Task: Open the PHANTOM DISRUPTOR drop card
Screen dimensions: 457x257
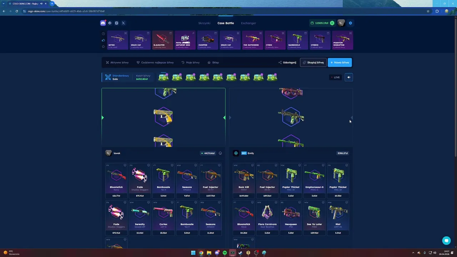Action: (342, 40)
